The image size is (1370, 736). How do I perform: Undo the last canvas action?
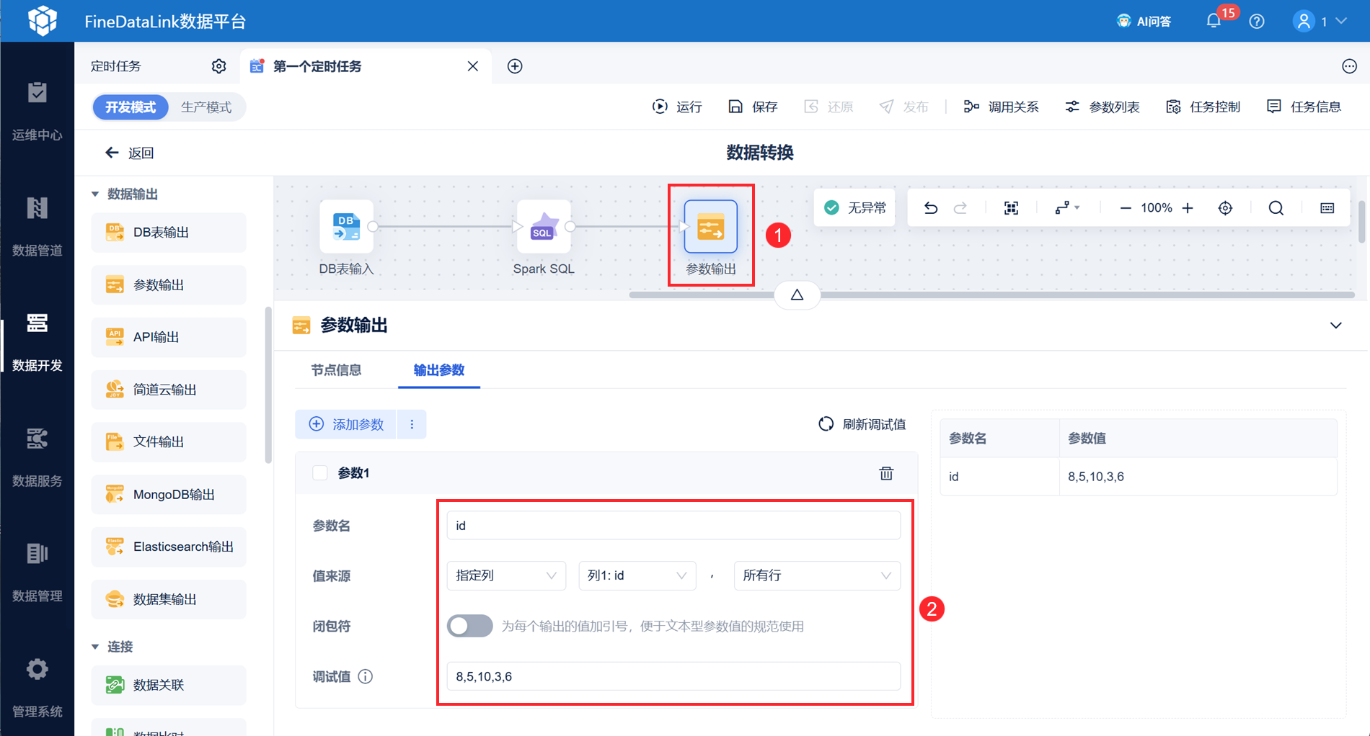click(931, 208)
